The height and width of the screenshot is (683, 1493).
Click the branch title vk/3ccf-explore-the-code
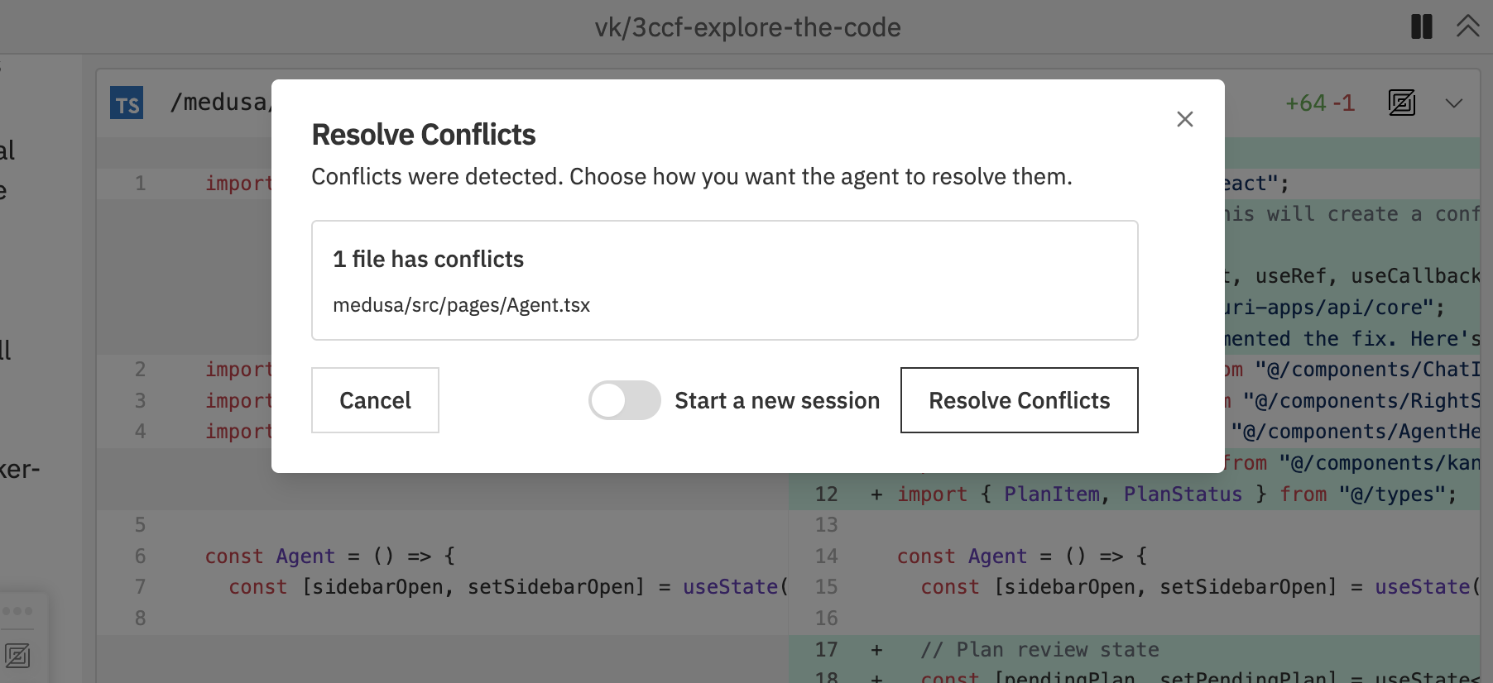[747, 27]
